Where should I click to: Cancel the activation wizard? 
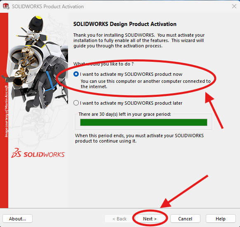click(x=185, y=219)
